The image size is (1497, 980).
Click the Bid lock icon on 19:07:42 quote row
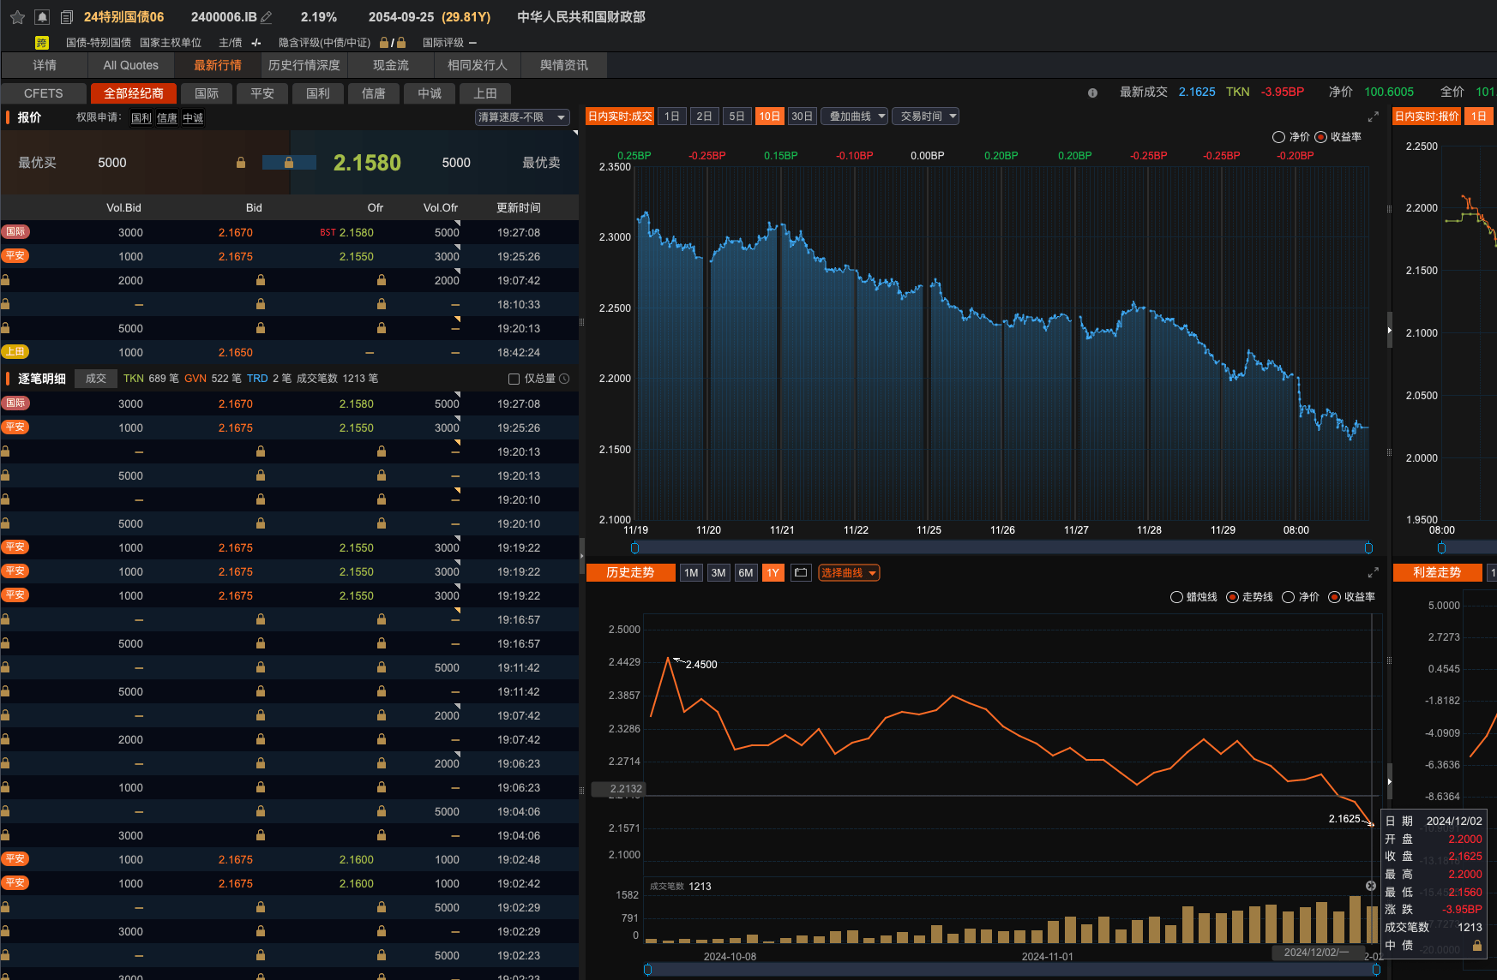pyautogui.click(x=261, y=280)
